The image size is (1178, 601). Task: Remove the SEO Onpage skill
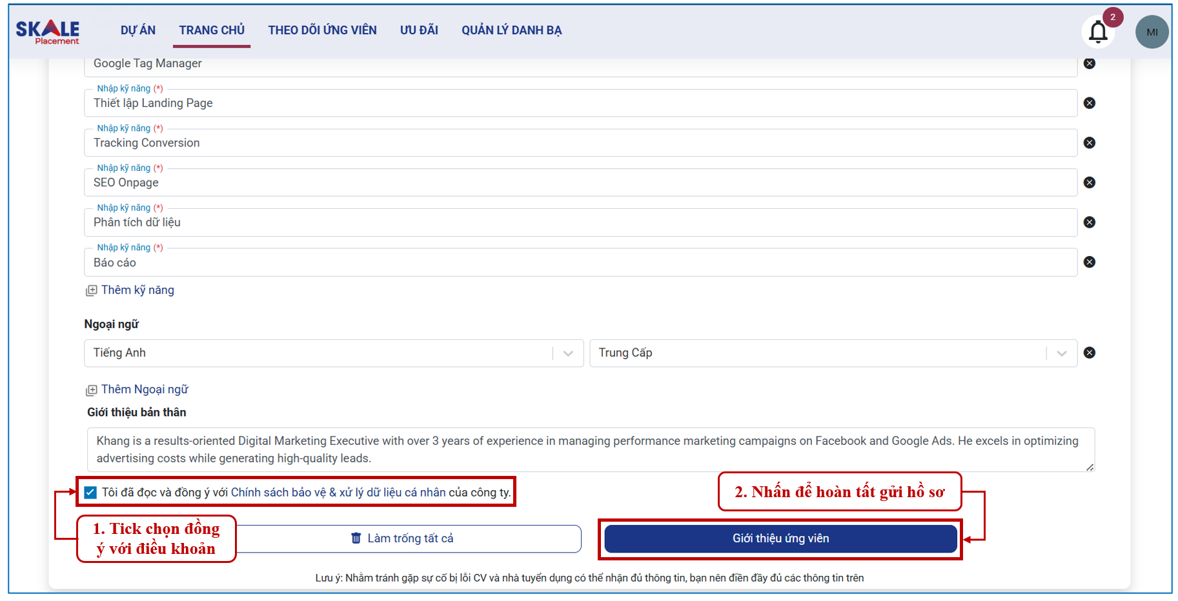coord(1090,182)
